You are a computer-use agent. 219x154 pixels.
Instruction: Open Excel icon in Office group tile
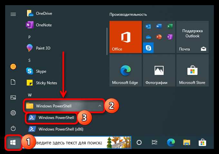[x=170, y=26]
